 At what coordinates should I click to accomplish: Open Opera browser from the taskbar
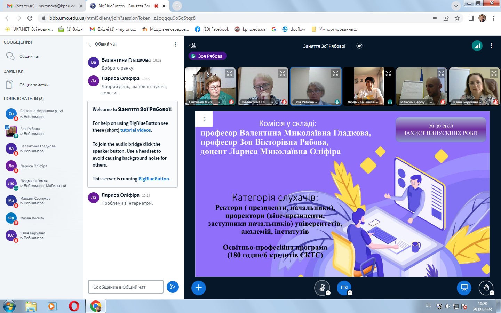click(x=74, y=306)
